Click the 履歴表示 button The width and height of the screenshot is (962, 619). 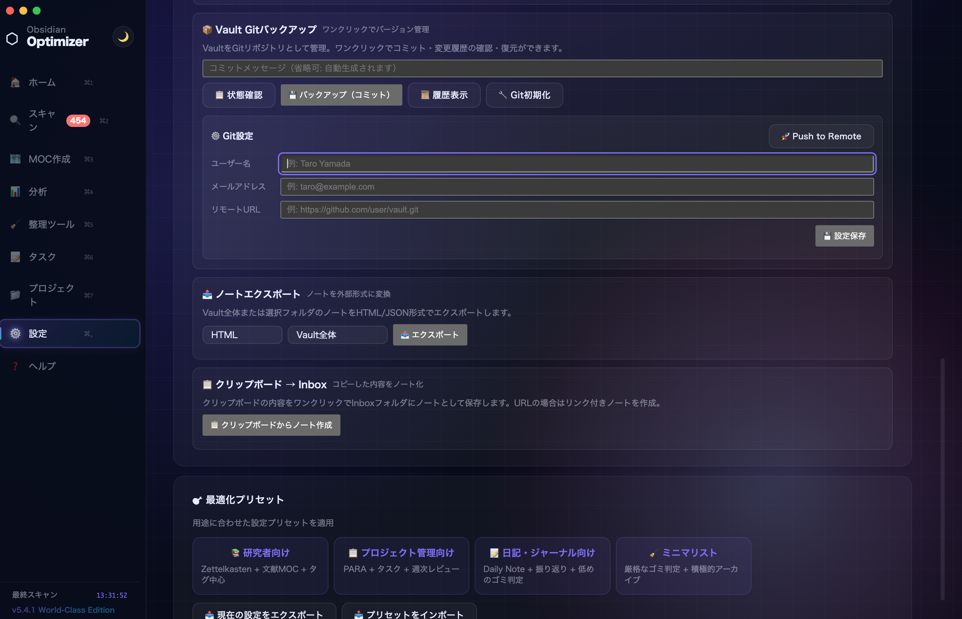click(444, 95)
